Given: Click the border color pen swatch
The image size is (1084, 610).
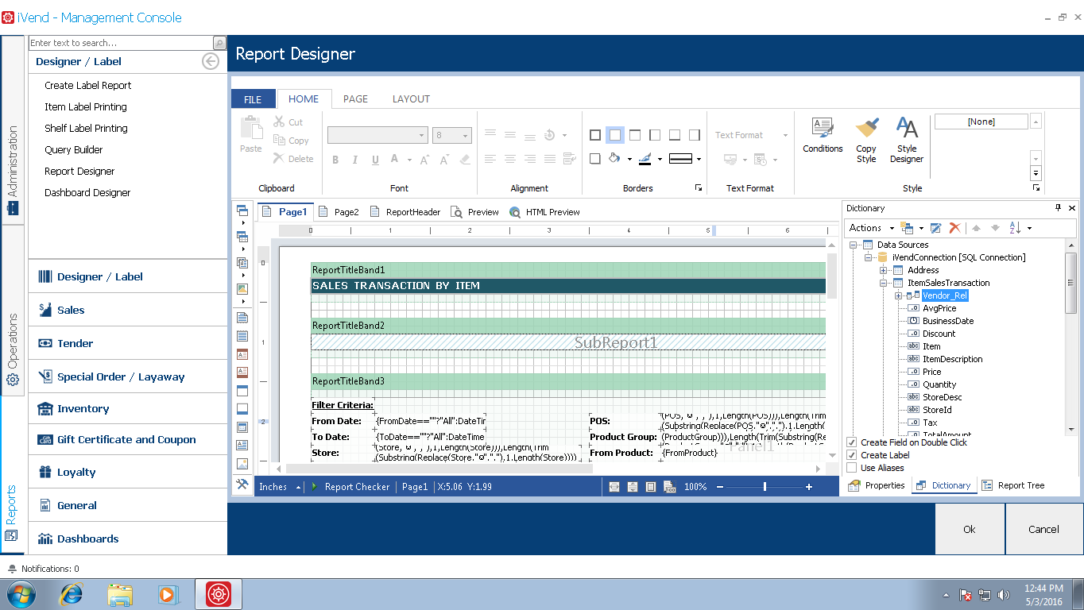Looking at the screenshot, I should click(645, 159).
